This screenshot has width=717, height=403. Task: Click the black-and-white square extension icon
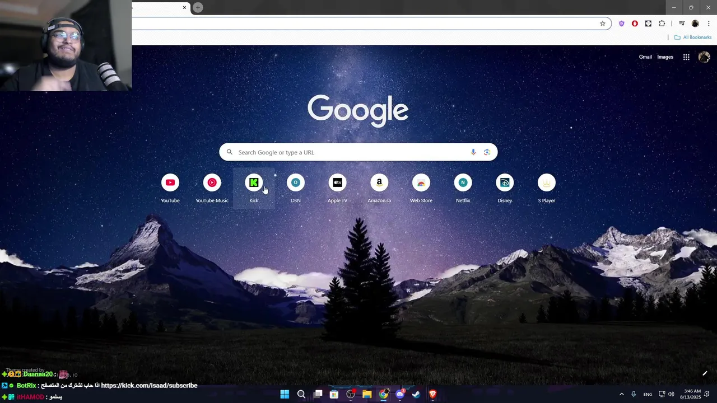(x=648, y=24)
